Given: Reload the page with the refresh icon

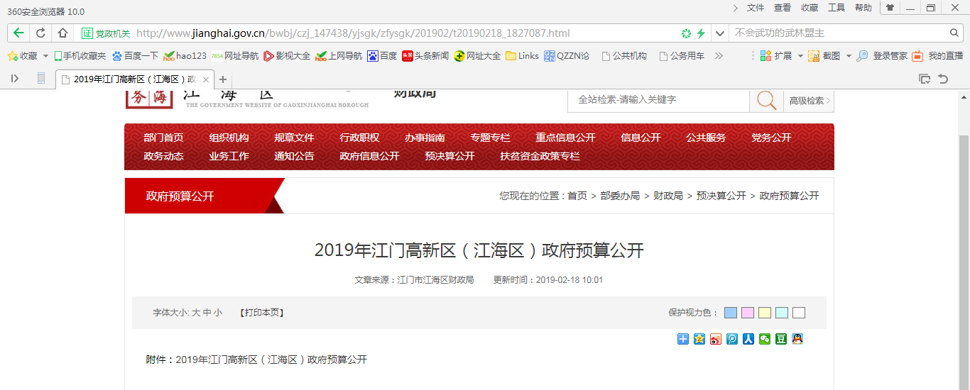Looking at the screenshot, I should click(x=40, y=33).
